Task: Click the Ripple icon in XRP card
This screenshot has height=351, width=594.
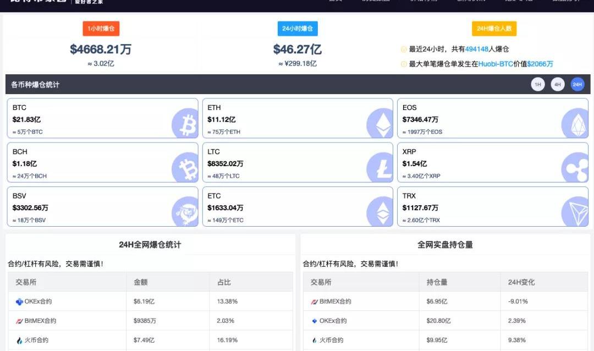Action: tap(575, 167)
